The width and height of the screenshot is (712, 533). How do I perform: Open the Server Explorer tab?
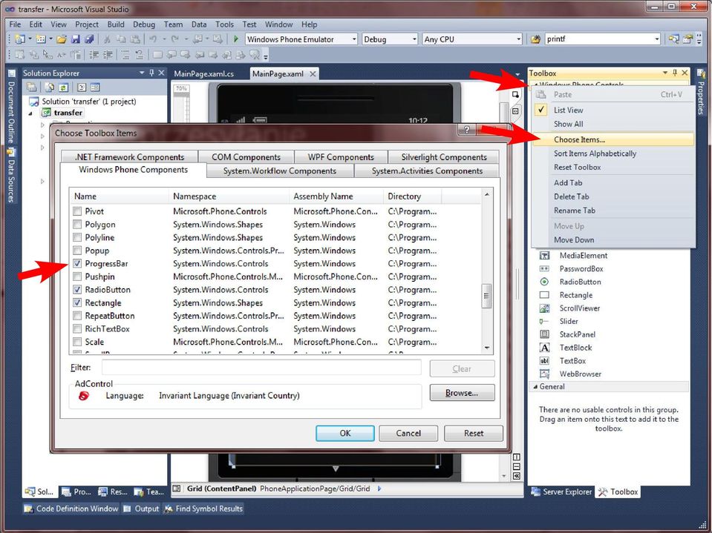pos(562,491)
